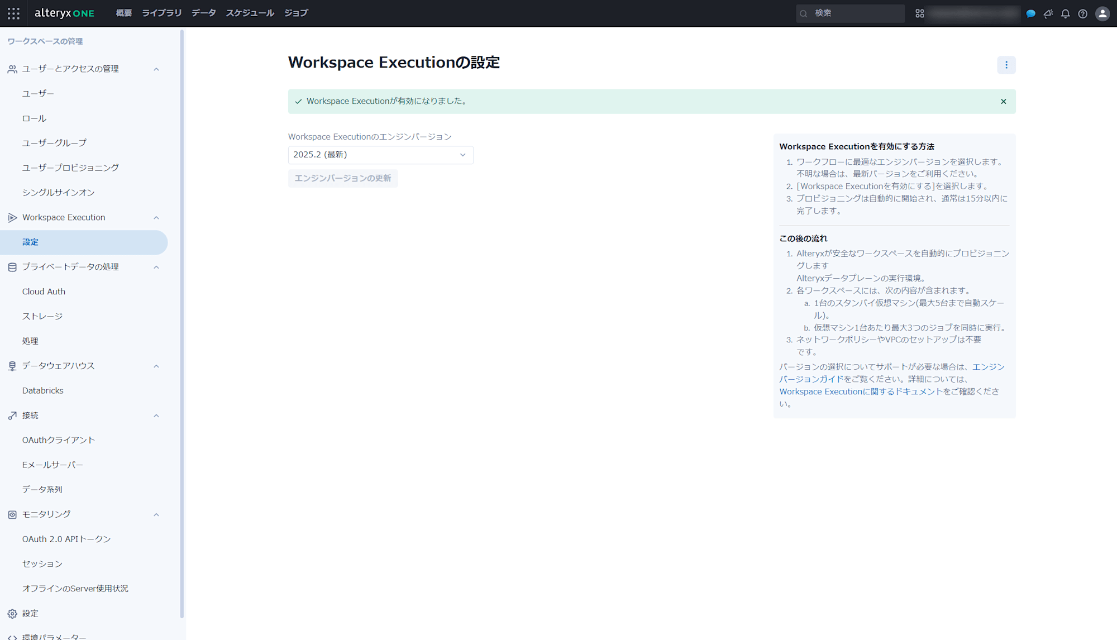Open the help question mark icon
1117x640 pixels.
pos(1083,13)
